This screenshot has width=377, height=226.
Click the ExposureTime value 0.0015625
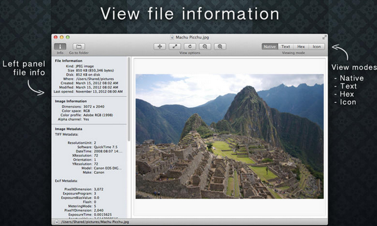coord(103,215)
